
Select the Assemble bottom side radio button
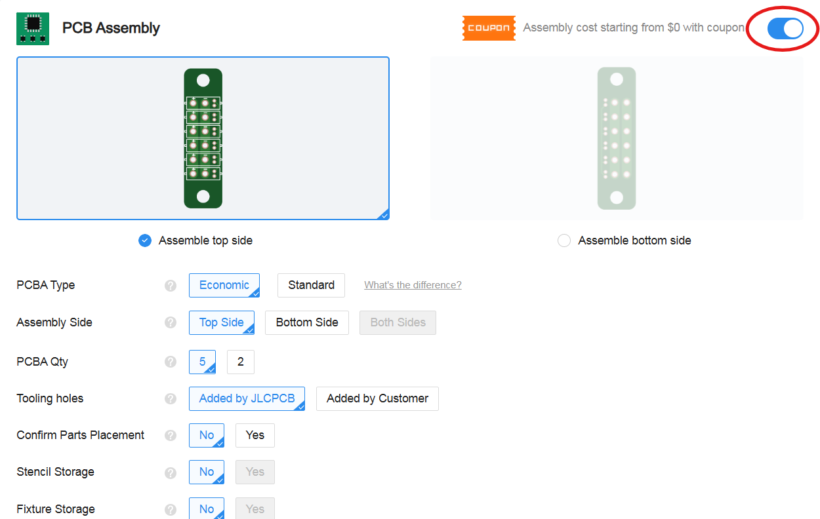(564, 240)
